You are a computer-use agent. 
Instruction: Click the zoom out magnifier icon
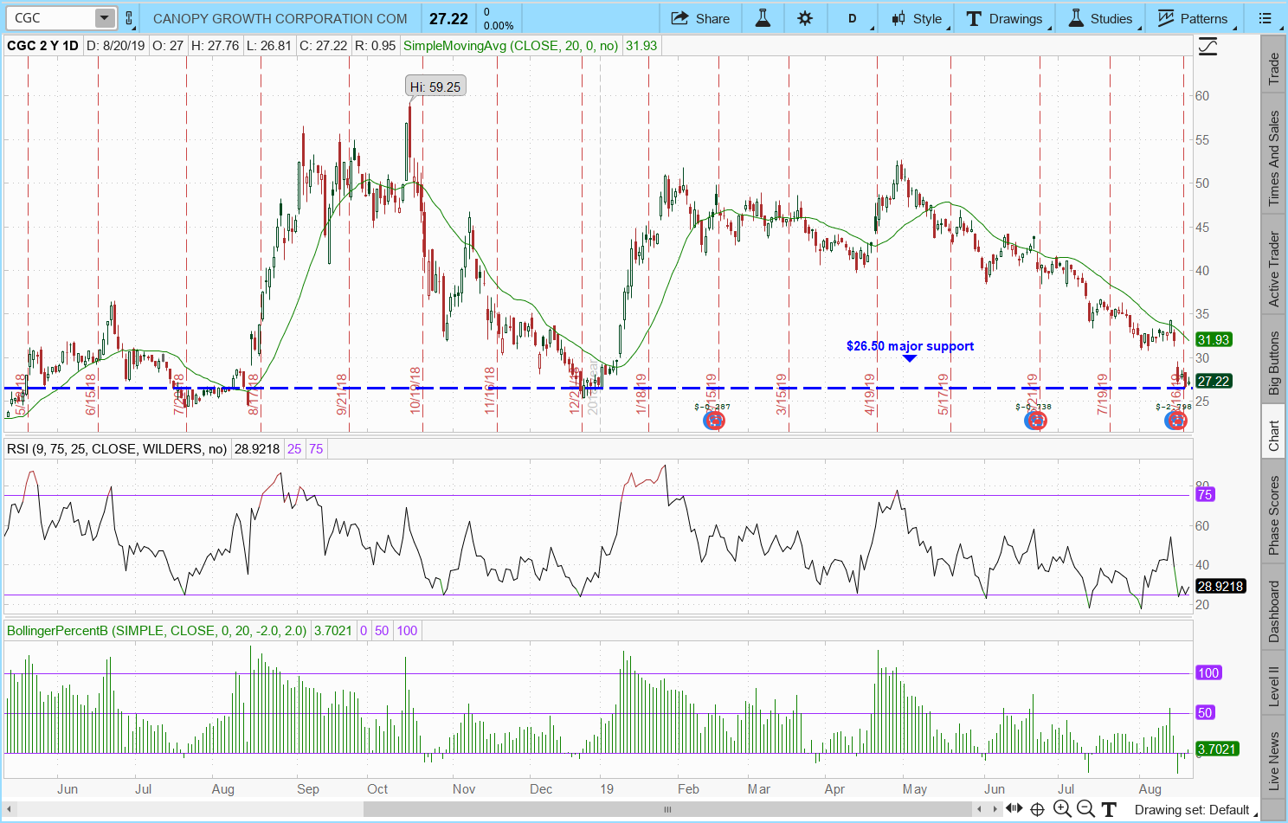click(x=1085, y=809)
